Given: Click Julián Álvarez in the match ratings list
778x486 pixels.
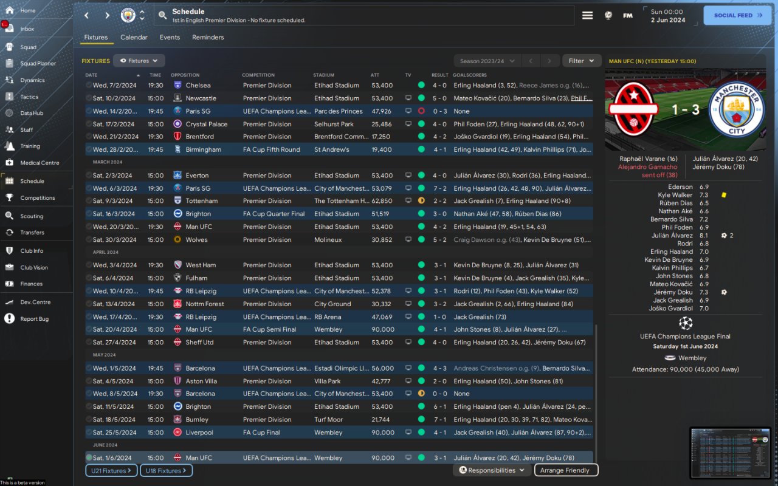Looking at the screenshot, I should tap(672, 235).
